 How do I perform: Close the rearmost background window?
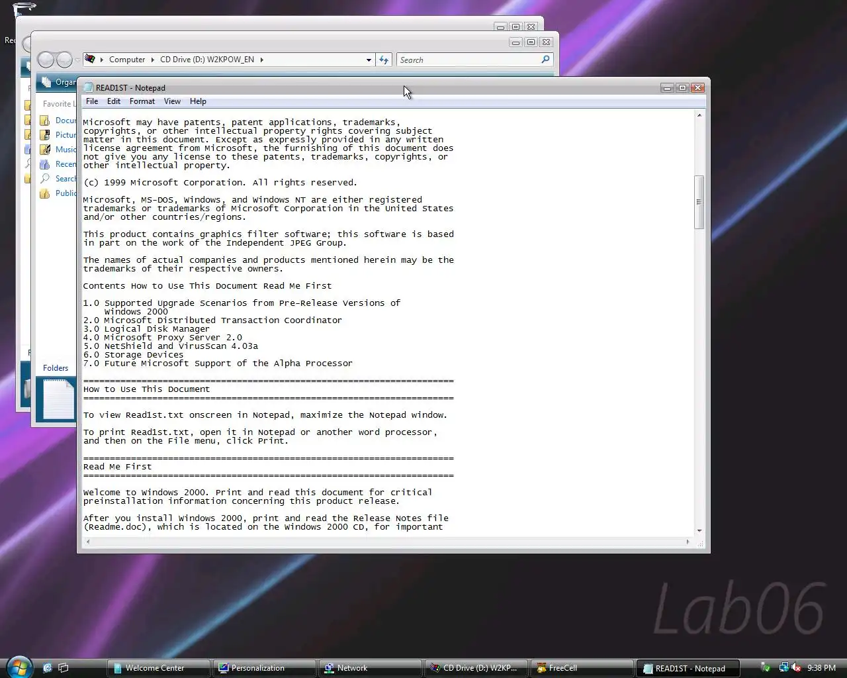click(531, 27)
